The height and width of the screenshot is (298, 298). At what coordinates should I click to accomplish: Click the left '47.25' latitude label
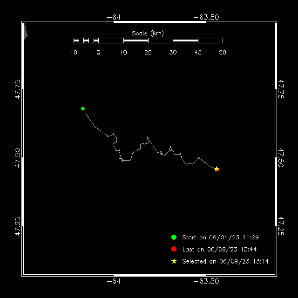click(18, 226)
